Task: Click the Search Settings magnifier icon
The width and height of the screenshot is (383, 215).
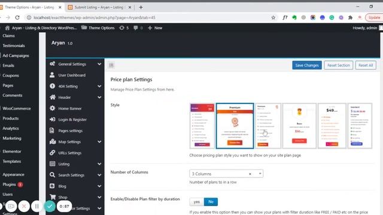Action: pyautogui.click(x=52, y=175)
